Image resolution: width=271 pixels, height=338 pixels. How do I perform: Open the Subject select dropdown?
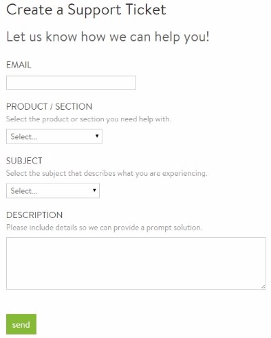53,190
